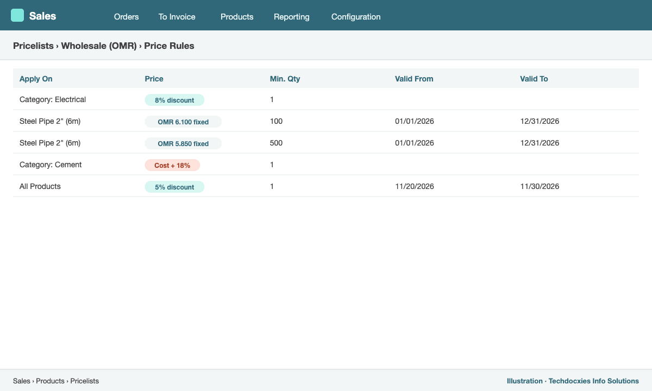The height and width of the screenshot is (391, 652).
Task: Click Pricelists in footer breadcrumb
Action: 85,381
